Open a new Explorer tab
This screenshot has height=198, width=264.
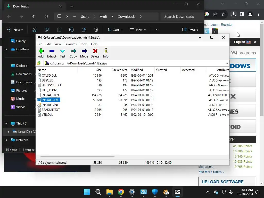[72, 6]
